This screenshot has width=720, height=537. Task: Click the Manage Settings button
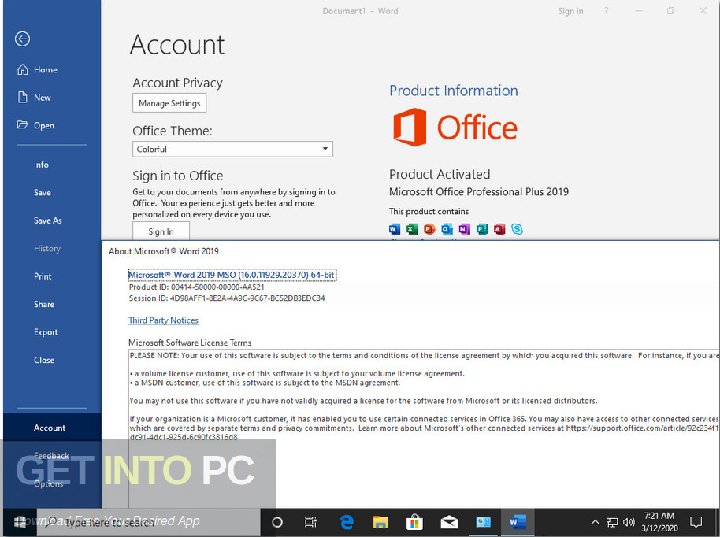point(169,103)
